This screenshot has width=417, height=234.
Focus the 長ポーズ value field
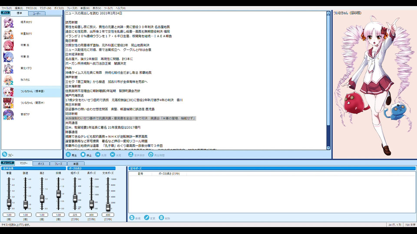91,214
